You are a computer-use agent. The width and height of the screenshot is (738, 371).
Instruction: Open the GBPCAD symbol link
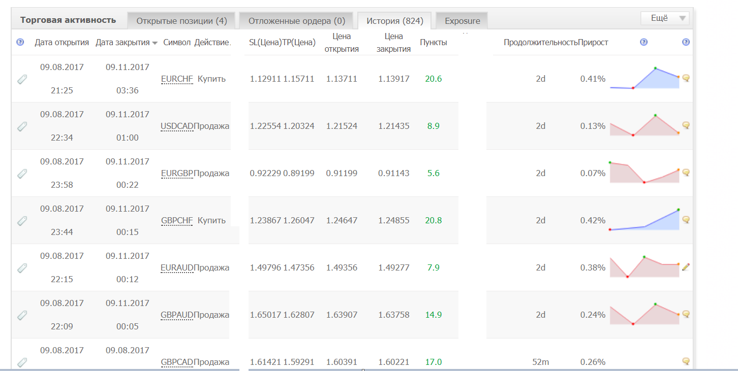[x=177, y=362]
